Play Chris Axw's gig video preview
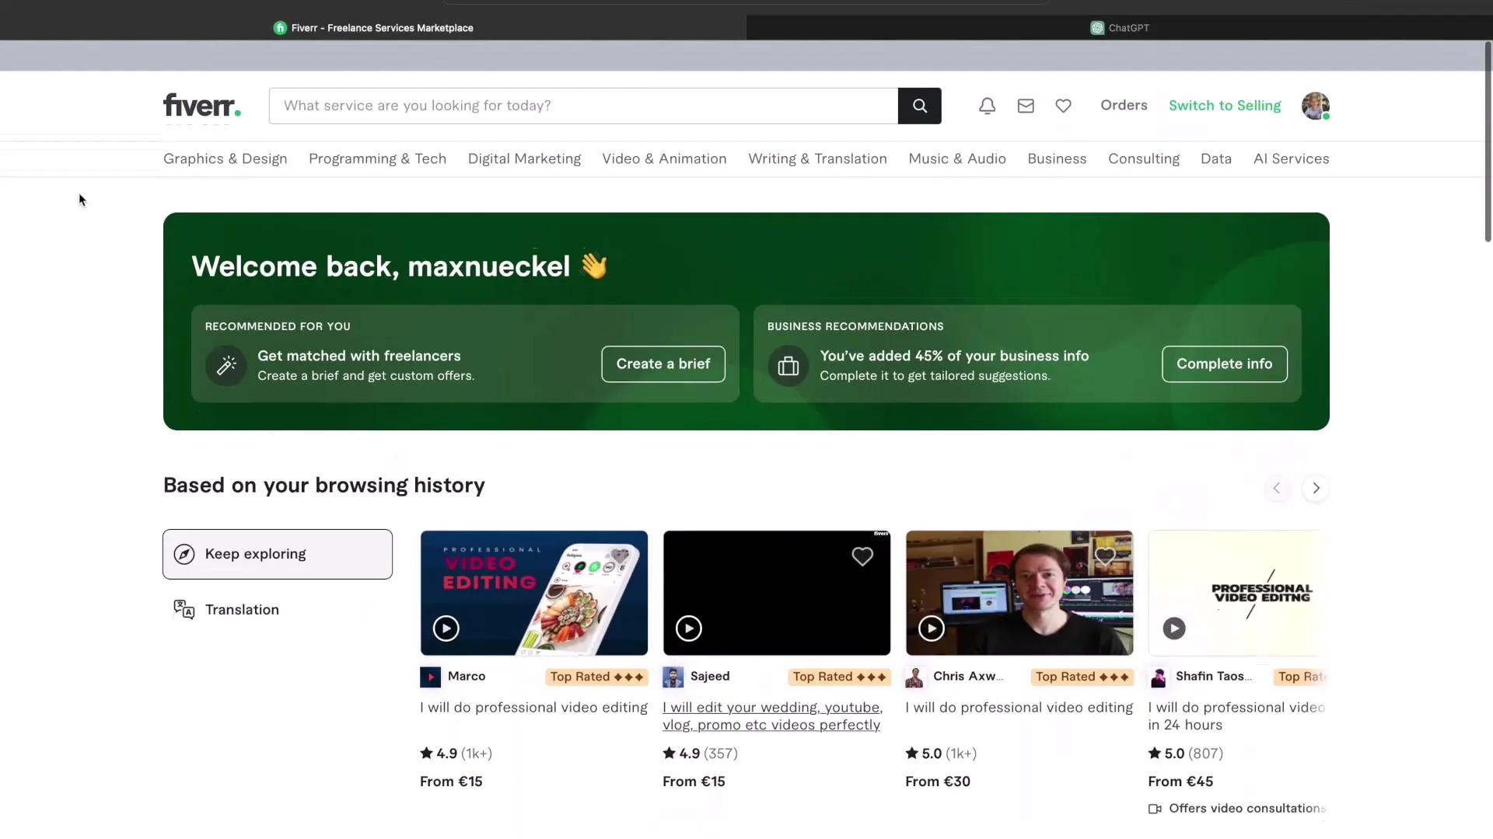This screenshot has height=839, width=1493. point(931,628)
